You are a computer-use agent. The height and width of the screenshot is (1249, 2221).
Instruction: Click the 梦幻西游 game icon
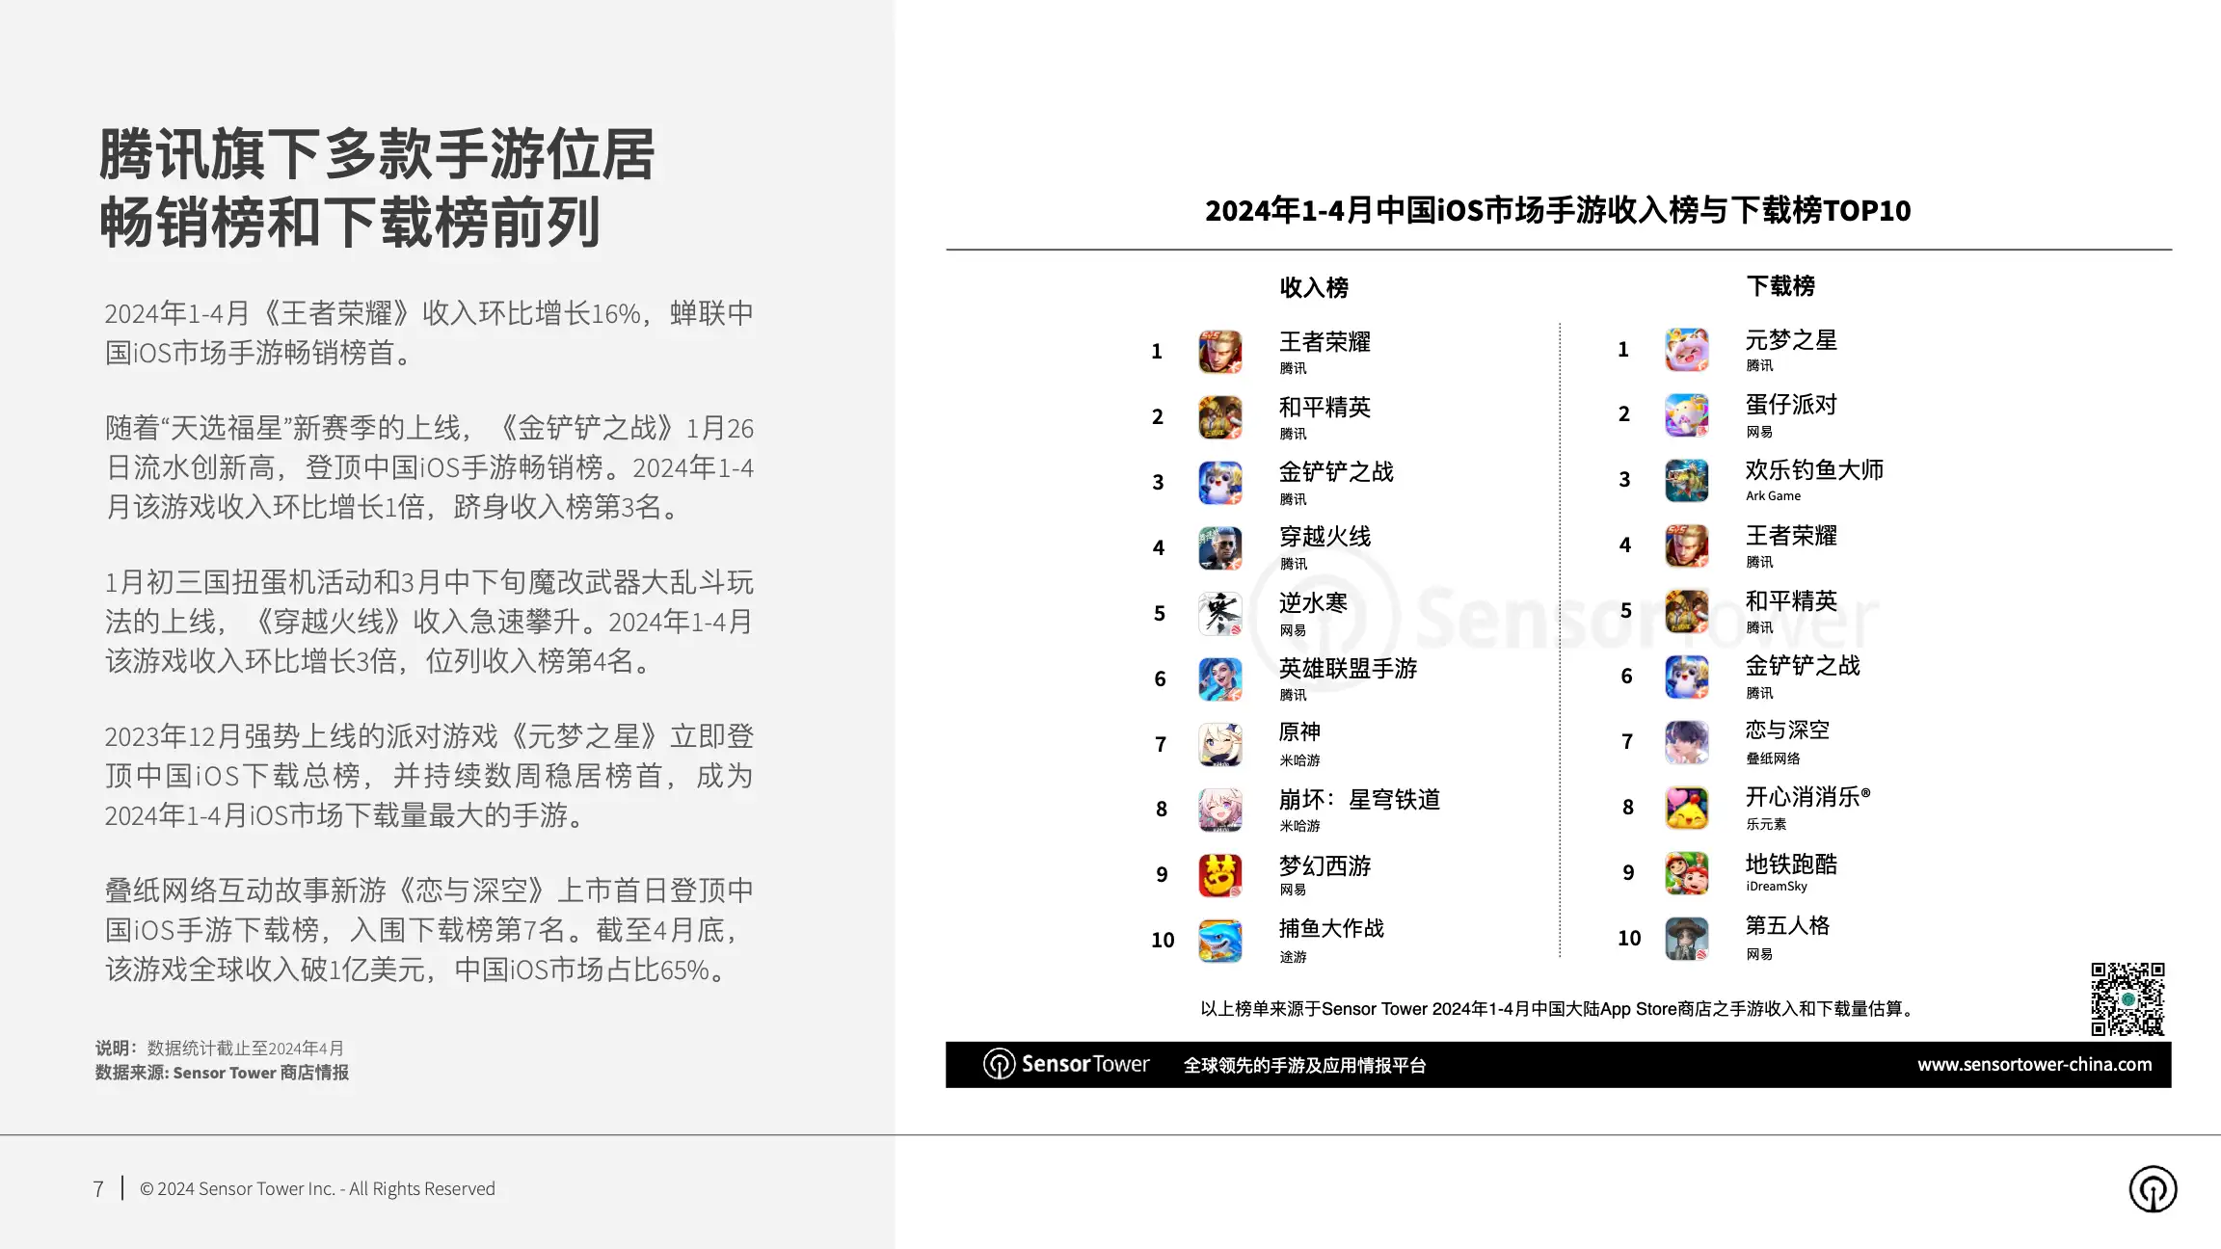pos(1219,875)
